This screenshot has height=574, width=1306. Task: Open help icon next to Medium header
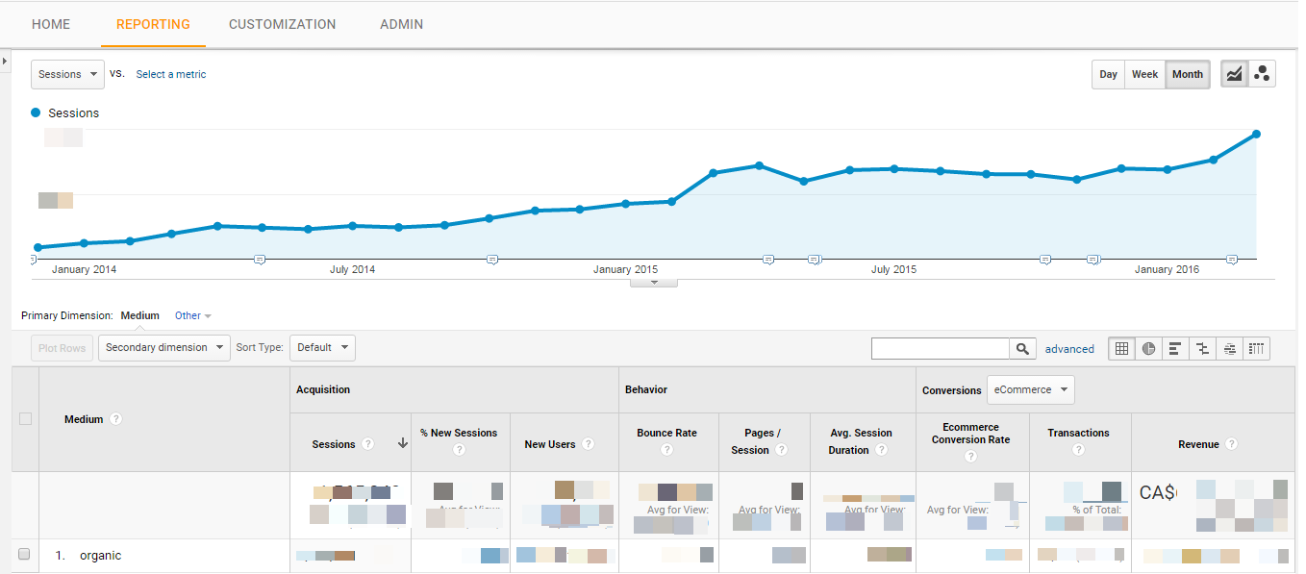click(116, 419)
